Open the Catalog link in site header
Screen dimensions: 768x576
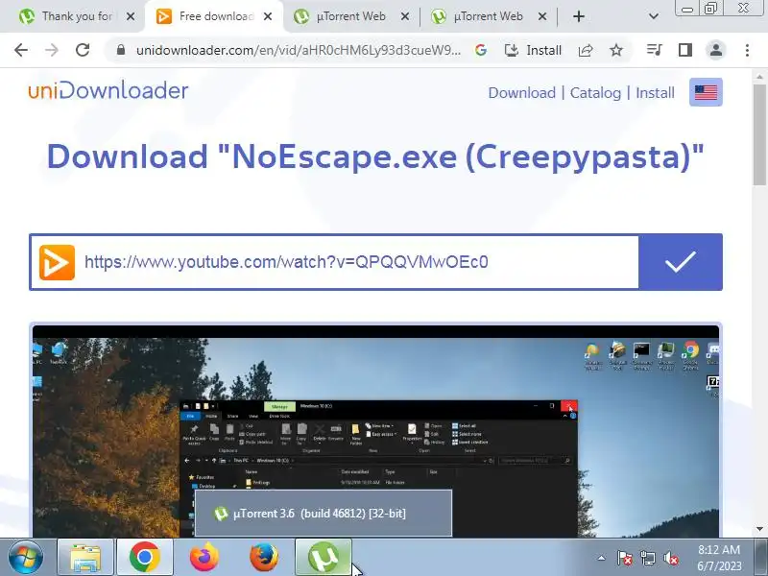click(595, 92)
